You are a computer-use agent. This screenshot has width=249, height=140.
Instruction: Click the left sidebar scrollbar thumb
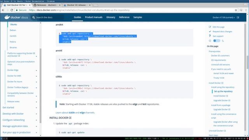click(x=40, y=86)
